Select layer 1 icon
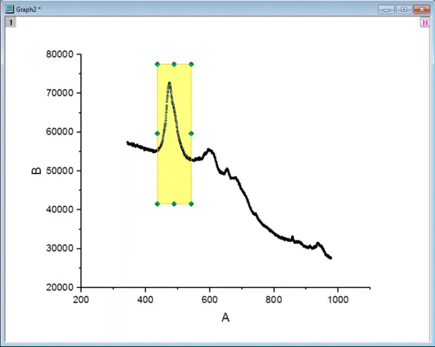435x347 pixels. point(11,22)
